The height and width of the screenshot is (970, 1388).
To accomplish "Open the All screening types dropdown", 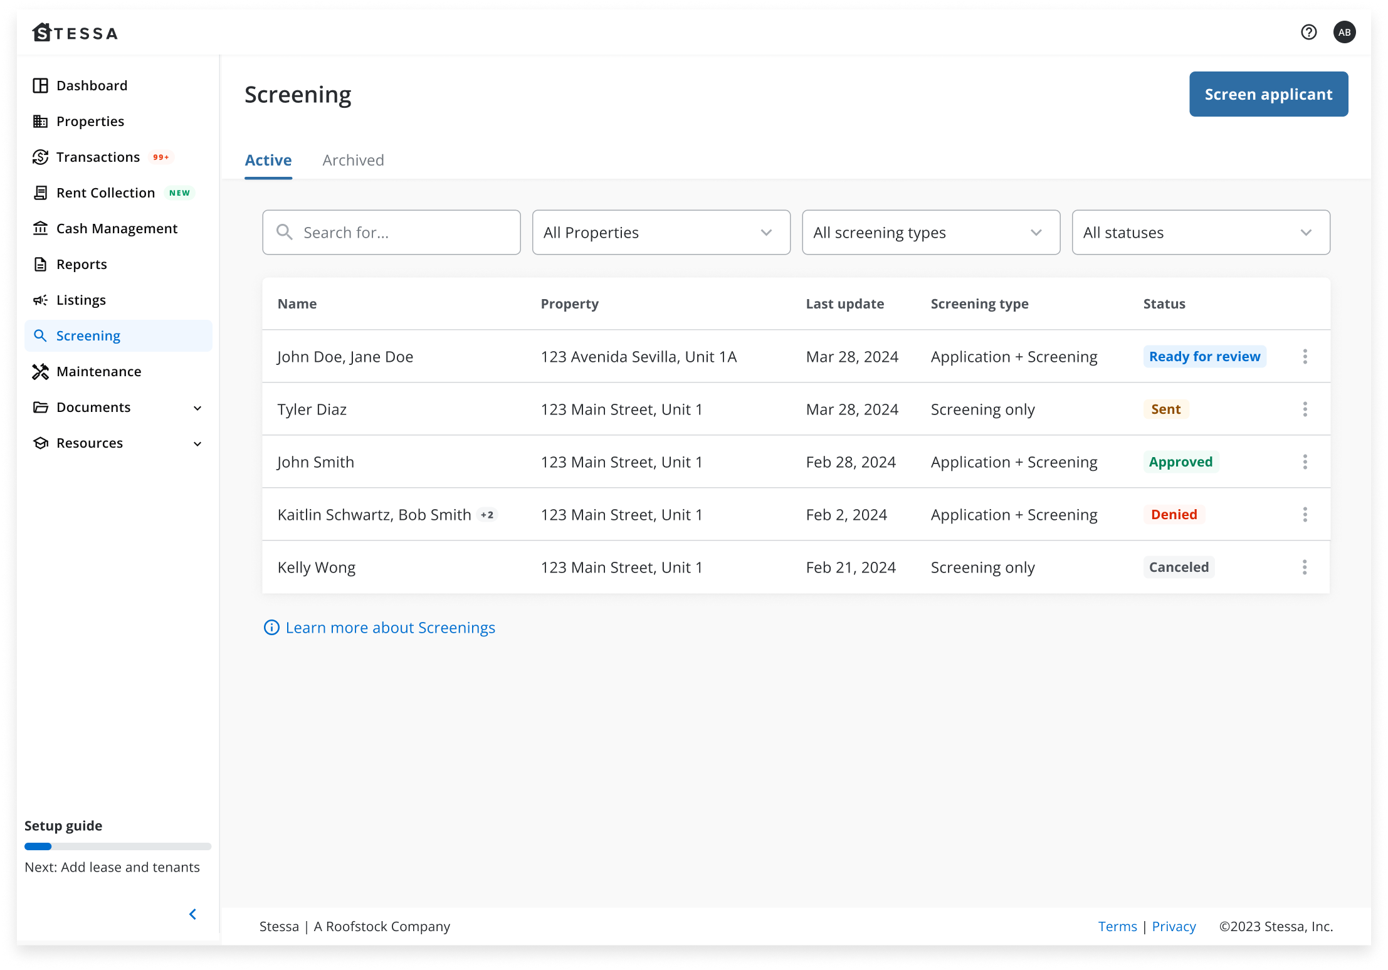I will tap(930, 233).
